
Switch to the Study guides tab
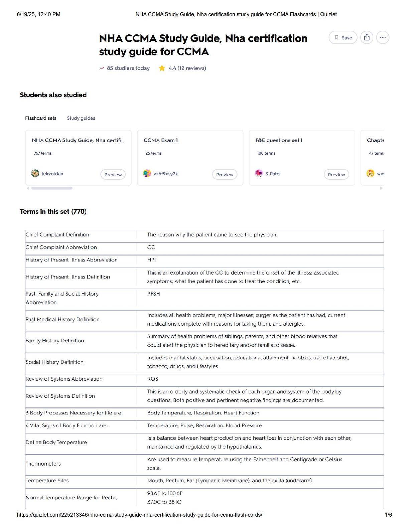81,118
